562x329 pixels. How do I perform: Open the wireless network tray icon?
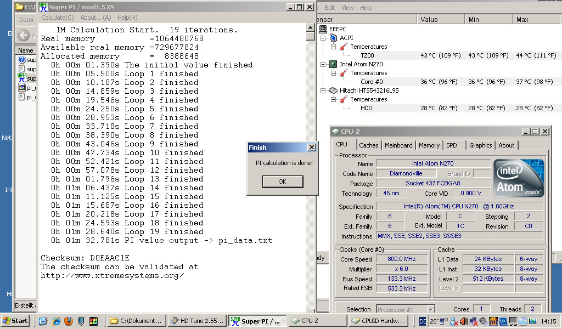click(443, 321)
